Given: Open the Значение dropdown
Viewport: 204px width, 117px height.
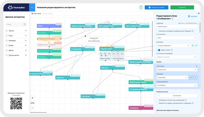Looking at the screenshot, I should pyautogui.click(x=173, y=46).
